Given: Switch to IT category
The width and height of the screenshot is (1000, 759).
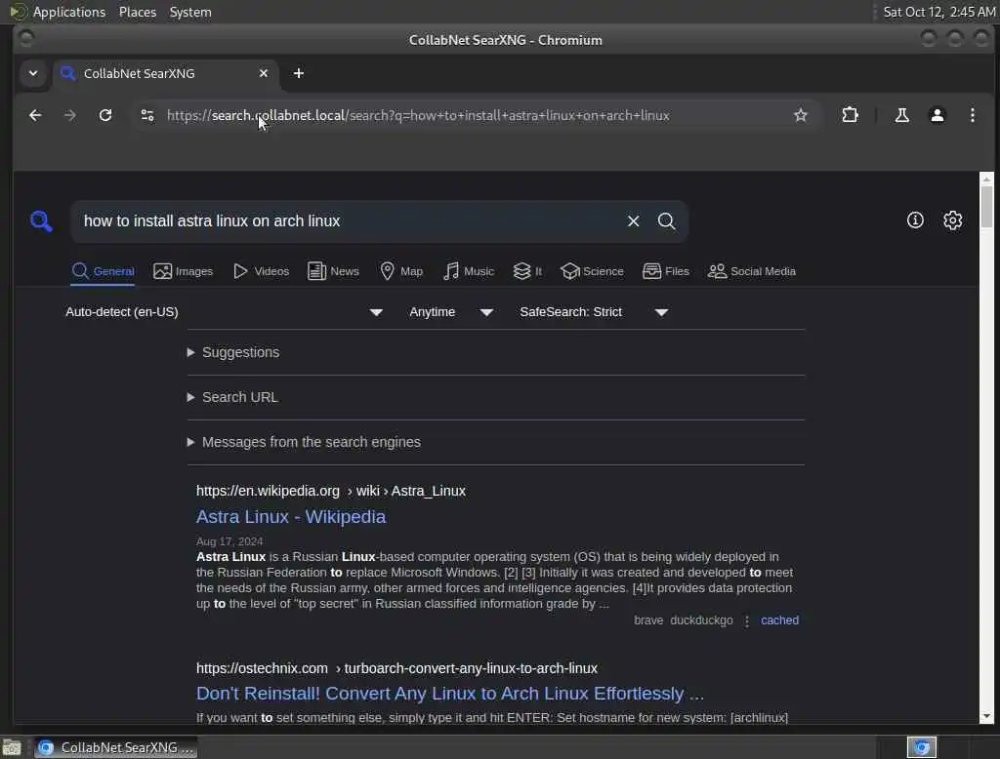Looking at the screenshot, I should tap(527, 271).
